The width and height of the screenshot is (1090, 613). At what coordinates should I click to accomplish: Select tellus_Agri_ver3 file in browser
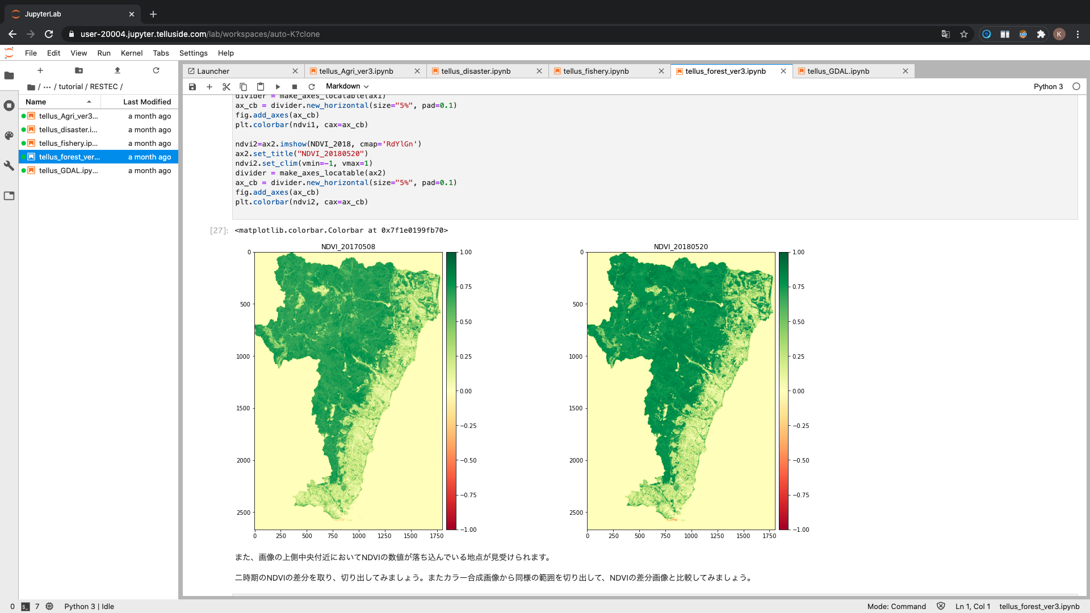tap(99, 116)
